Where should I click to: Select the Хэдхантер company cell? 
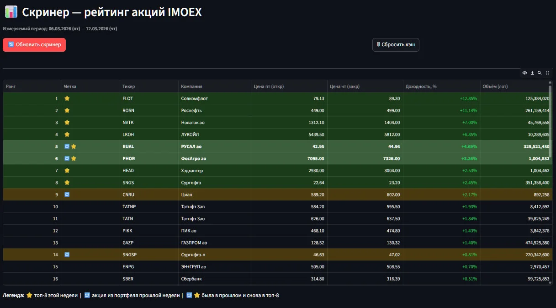(x=214, y=170)
